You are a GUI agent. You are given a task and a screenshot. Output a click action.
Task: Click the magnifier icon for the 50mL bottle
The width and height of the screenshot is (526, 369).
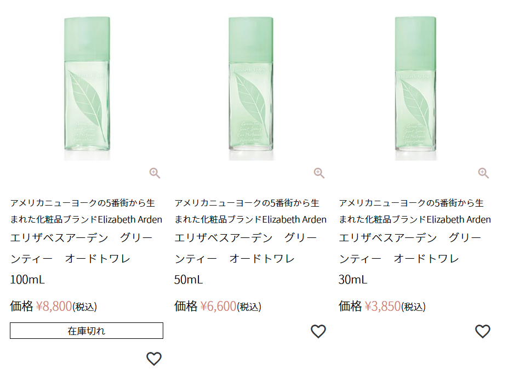(319, 173)
